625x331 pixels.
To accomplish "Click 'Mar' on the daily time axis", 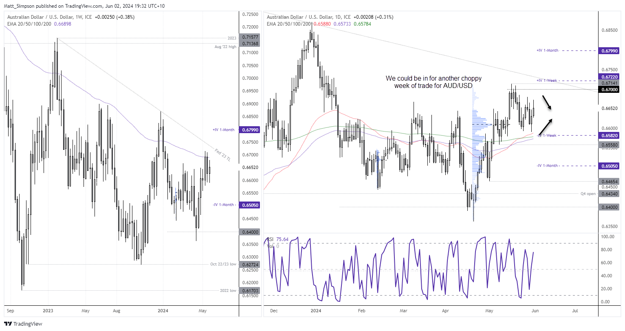I will (403, 311).
